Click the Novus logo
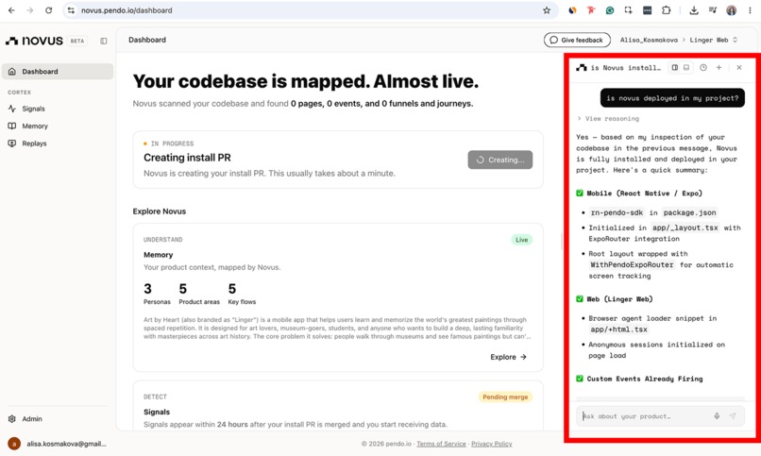Image resolution: width=761 pixels, height=456 pixels. [34, 41]
